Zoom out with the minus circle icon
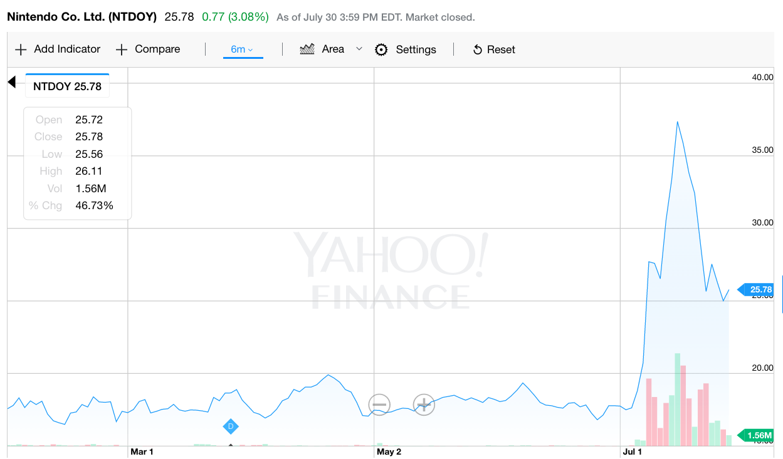 [x=379, y=405]
